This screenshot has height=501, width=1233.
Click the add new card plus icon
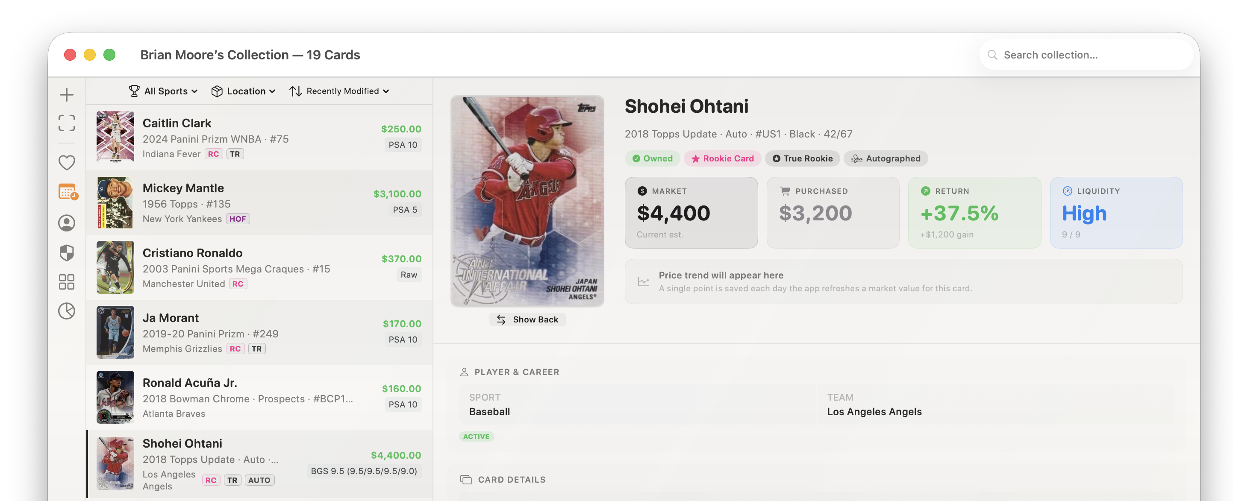[67, 95]
